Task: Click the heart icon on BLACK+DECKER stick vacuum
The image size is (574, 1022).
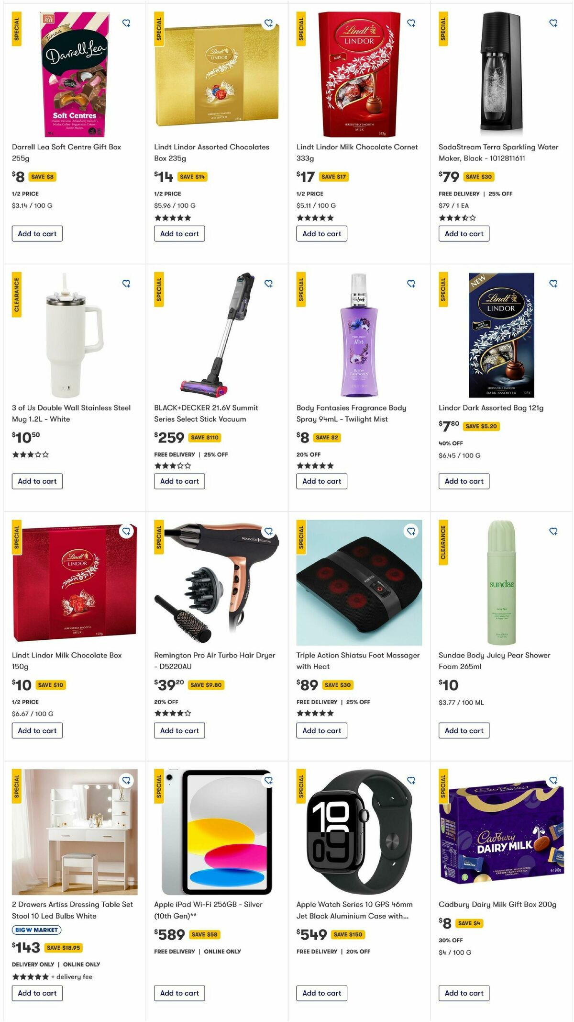Action: pyautogui.click(x=269, y=284)
